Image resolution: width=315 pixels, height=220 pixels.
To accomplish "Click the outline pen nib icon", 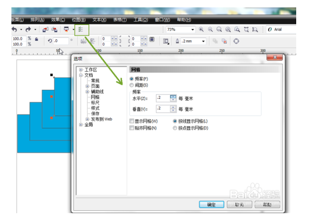I will coord(177,41).
